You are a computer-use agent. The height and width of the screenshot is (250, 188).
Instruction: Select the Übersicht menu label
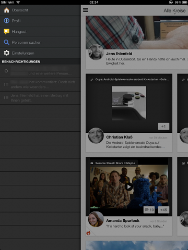click(x=20, y=10)
